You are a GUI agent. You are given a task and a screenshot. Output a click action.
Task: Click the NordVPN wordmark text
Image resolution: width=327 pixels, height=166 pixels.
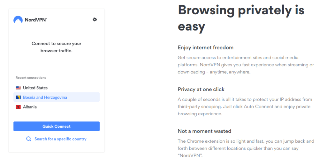(36, 20)
